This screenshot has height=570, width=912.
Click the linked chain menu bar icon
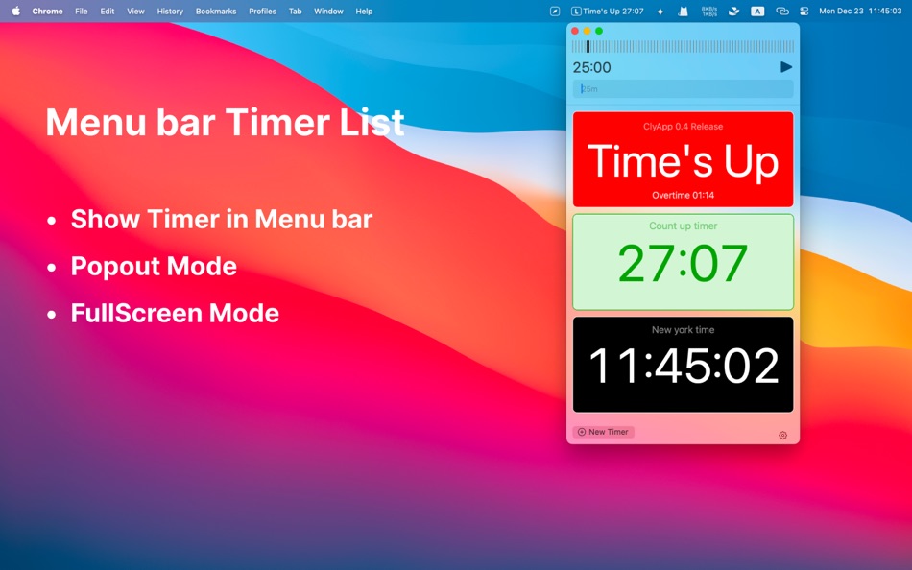(x=782, y=12)
